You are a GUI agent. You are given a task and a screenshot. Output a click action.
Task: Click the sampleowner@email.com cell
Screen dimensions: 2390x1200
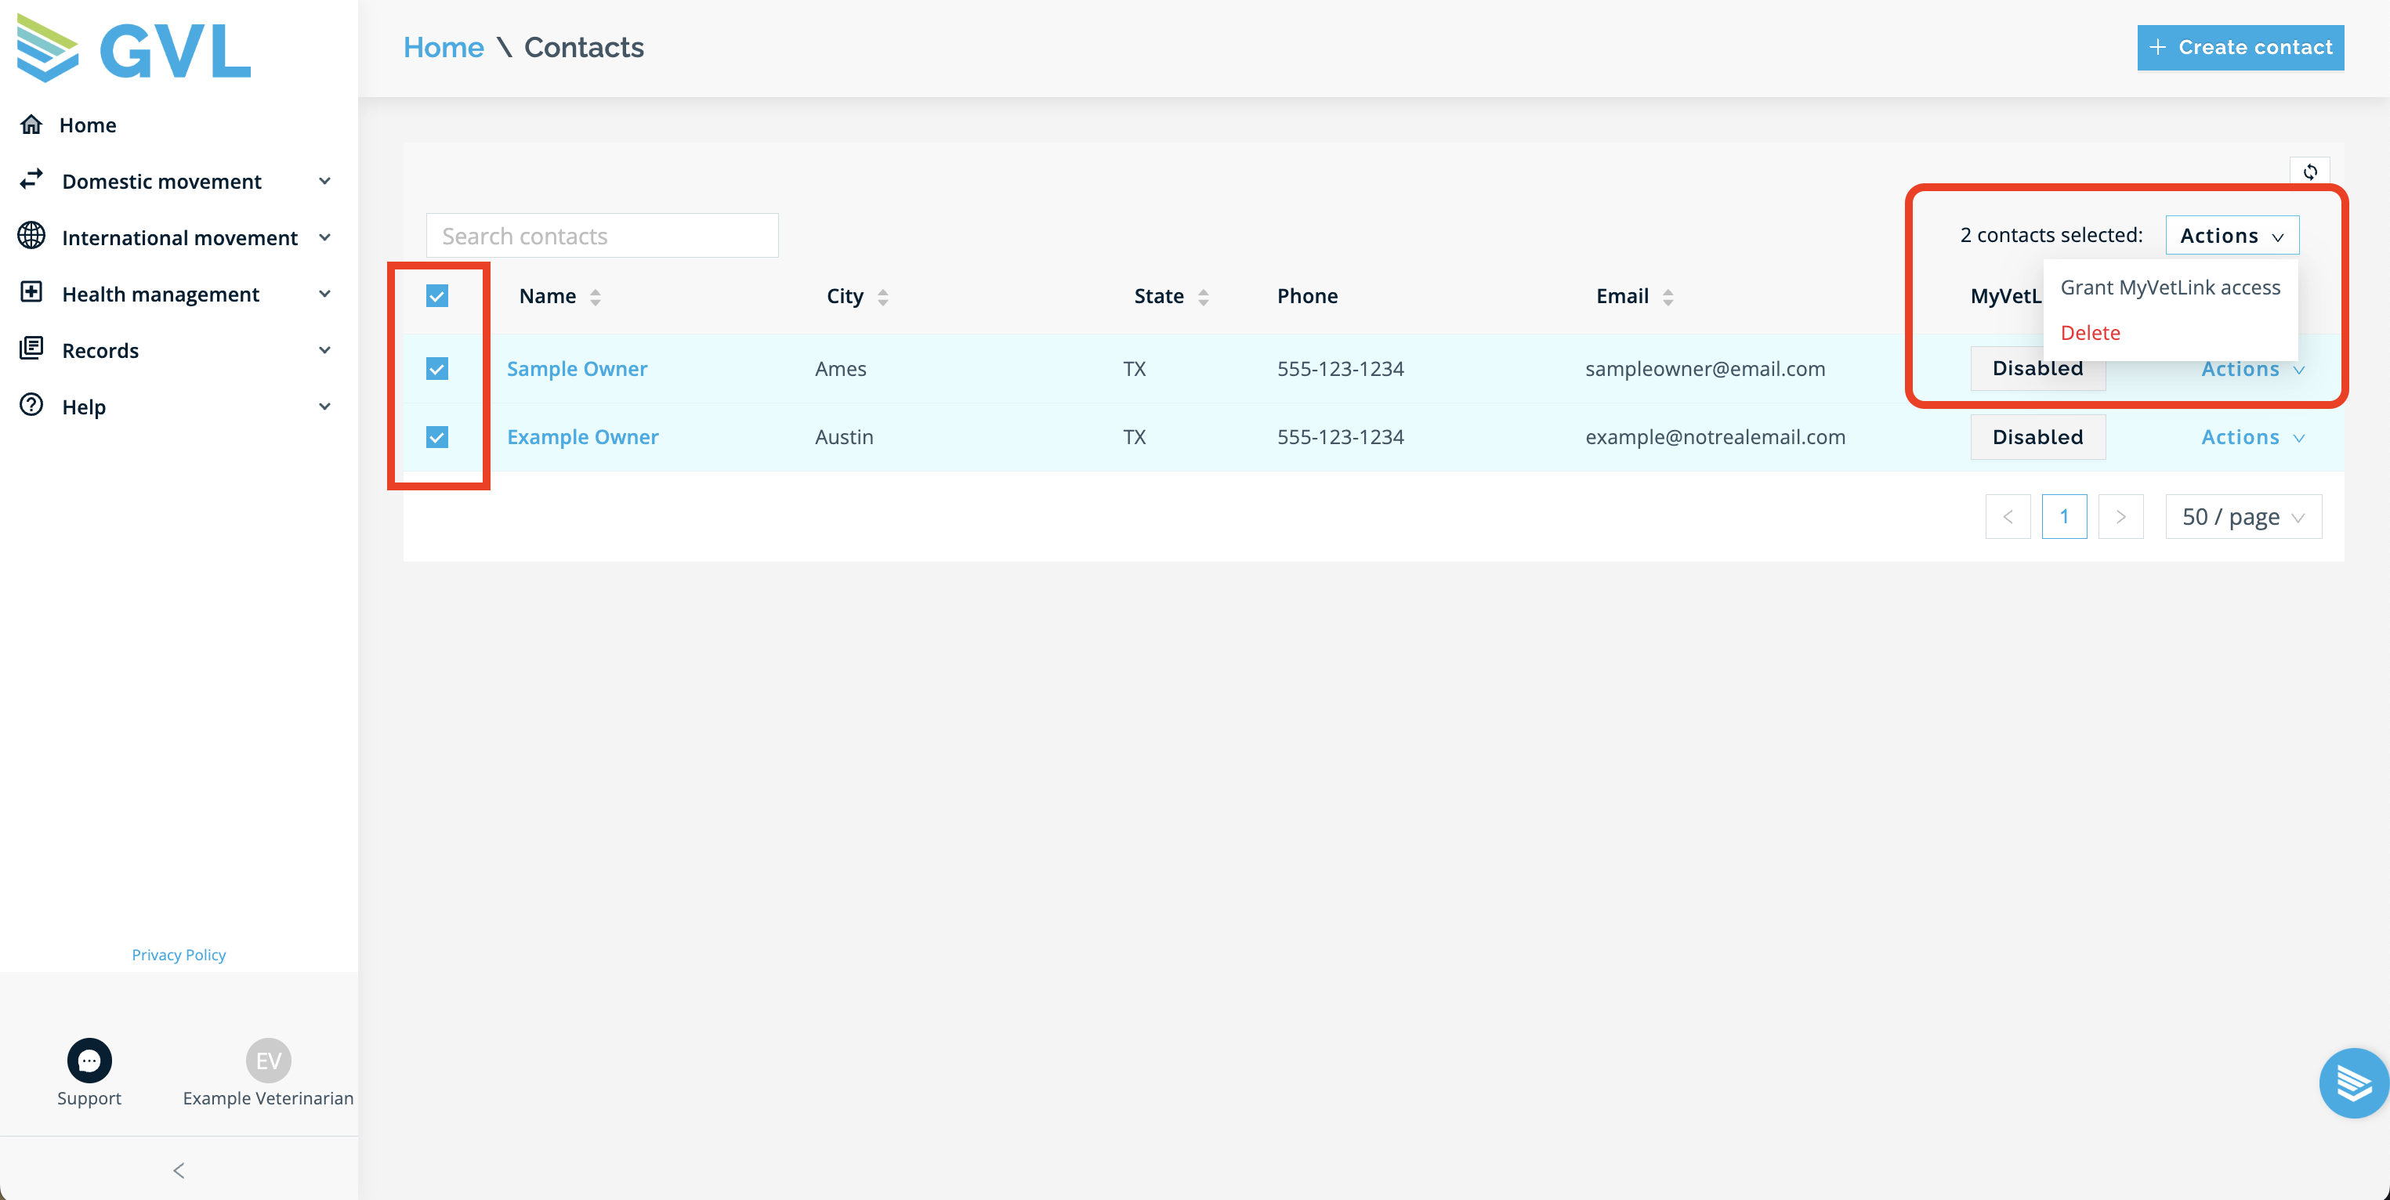pyautogui.click(x=1705, y=369)
